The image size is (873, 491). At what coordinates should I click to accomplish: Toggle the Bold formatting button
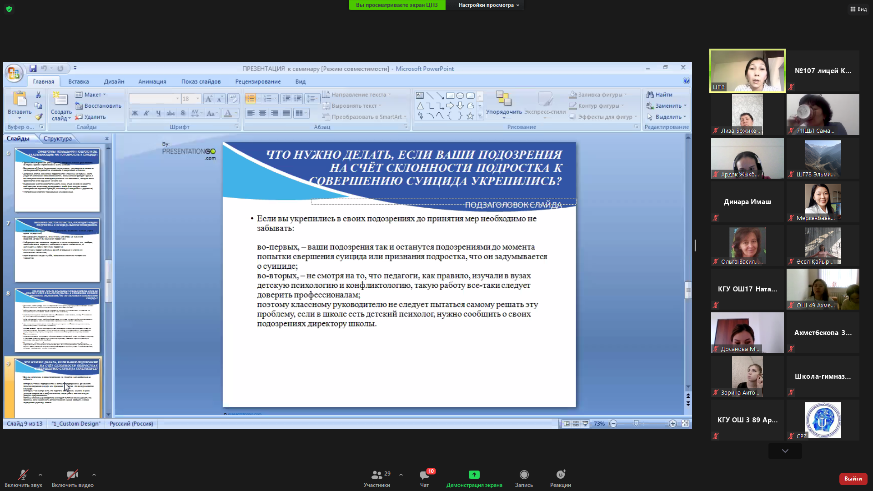[135, 113]
